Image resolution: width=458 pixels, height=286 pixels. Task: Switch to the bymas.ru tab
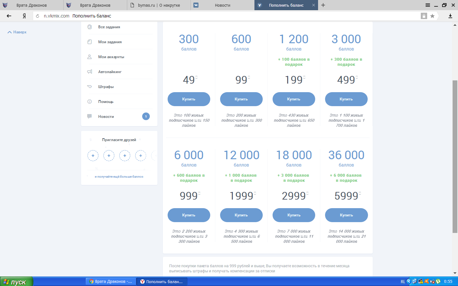click(159, 5)
